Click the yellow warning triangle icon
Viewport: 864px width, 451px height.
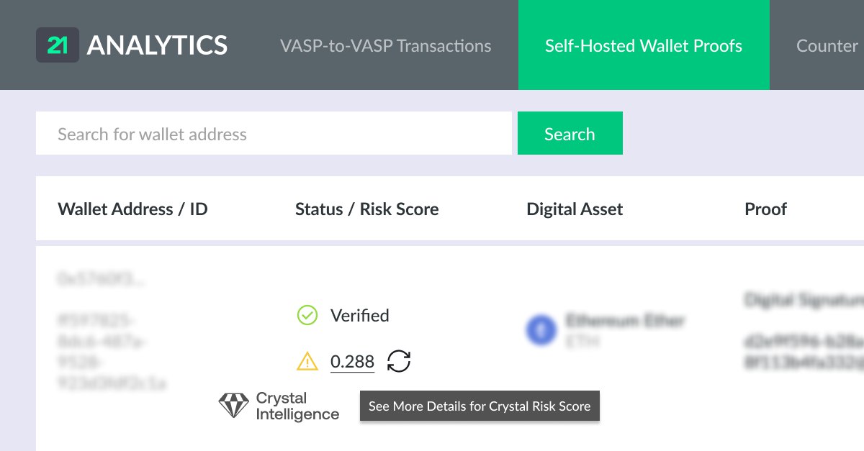tap(307, 362)
